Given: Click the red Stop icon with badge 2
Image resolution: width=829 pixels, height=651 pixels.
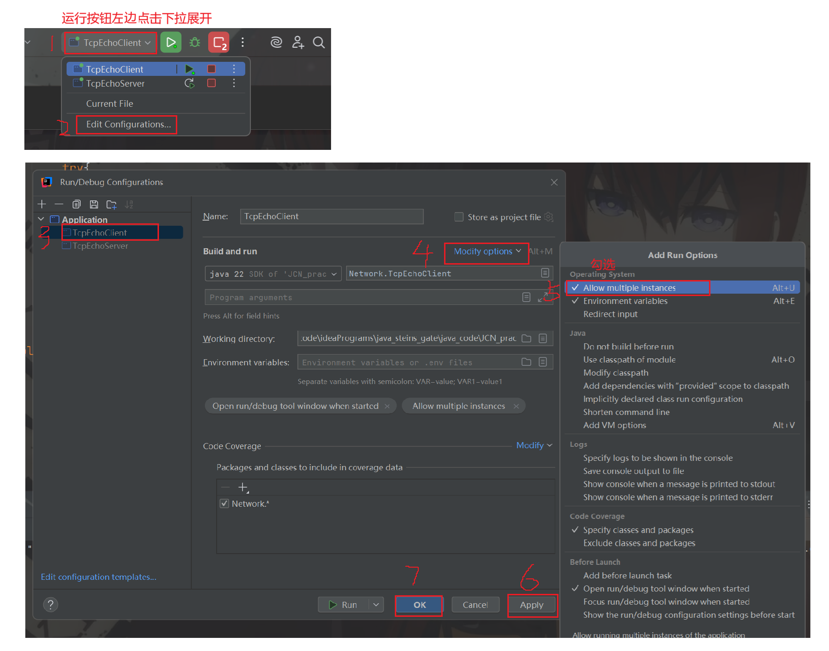Looking at the screenshot, I should tap(219, 43).
